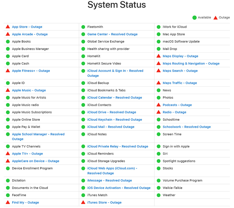Screen dimensions: 234x208
Task: Click the red outage triangle beside App Store
Action: (8, 27)
